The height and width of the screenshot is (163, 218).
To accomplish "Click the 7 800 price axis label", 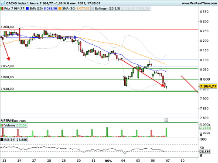I will 204,118.
